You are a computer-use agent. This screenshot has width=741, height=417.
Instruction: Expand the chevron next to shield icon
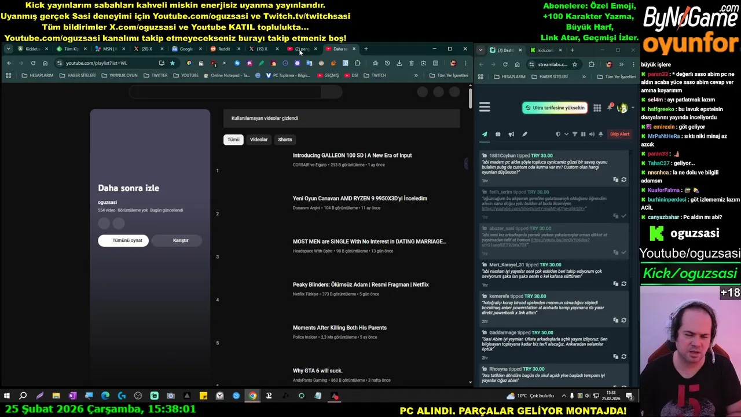pos(566,134)
